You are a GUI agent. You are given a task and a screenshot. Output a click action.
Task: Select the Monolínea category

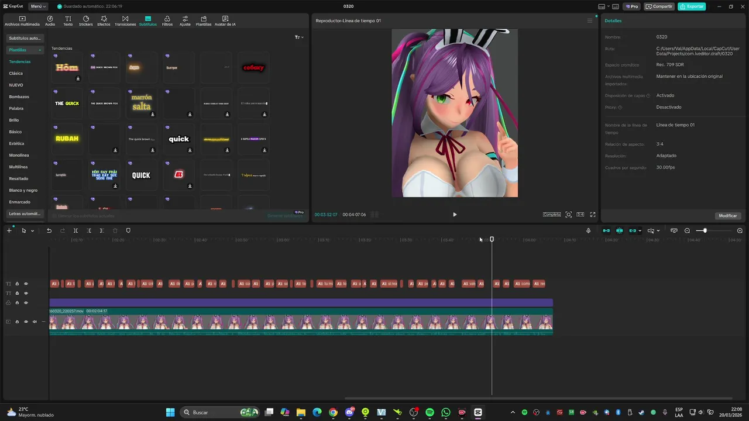pos(19,155)
